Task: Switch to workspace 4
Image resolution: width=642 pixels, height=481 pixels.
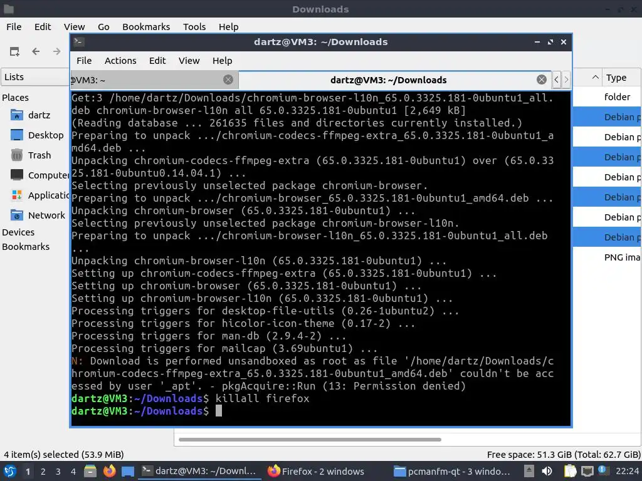Action: point(73,471)
